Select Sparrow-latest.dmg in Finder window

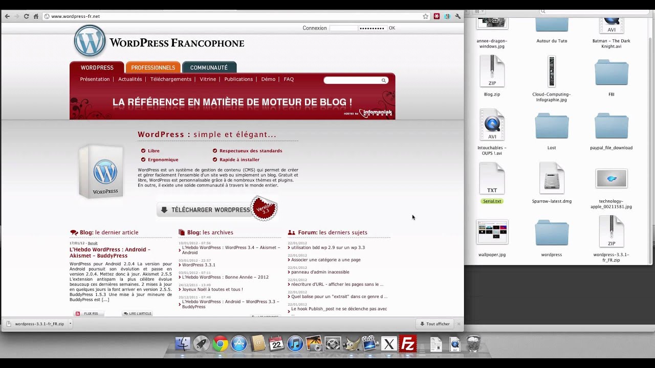tap(552, 183)
